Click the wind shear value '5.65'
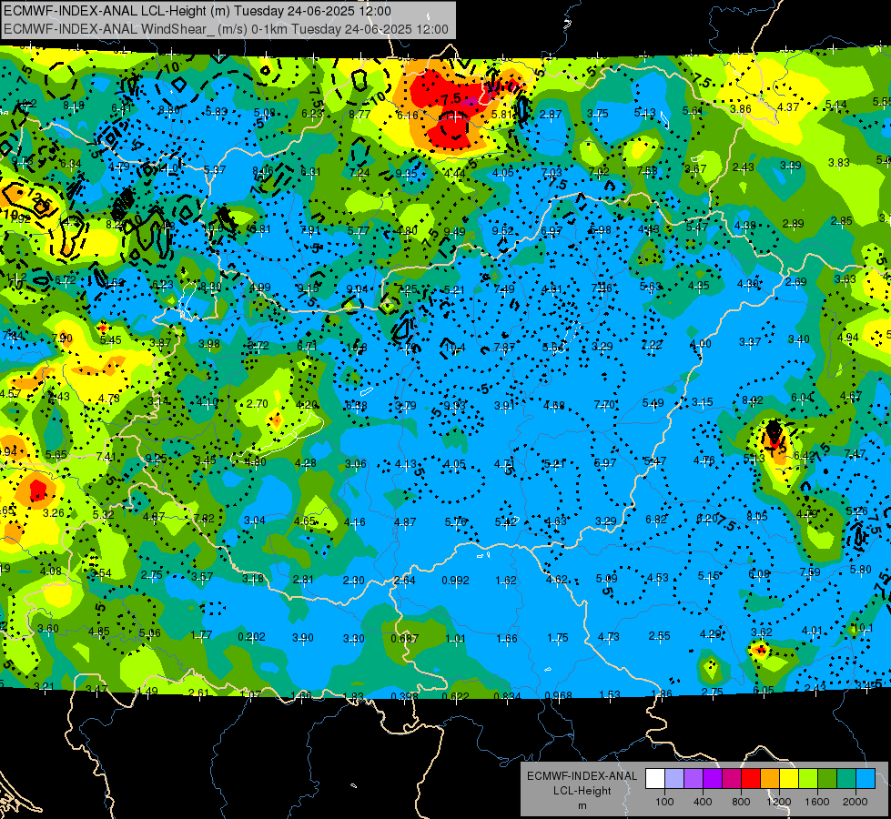 point(56,454)
